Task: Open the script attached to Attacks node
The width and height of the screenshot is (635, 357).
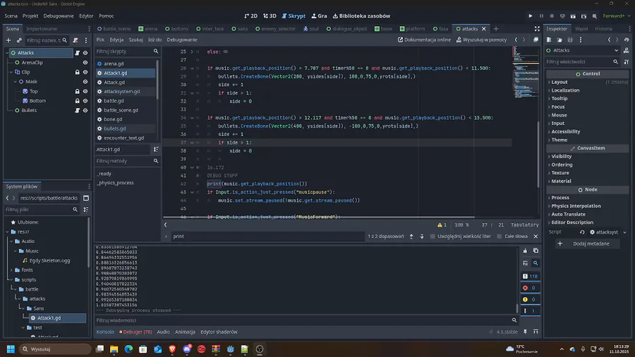Action: tap(78, 53)
